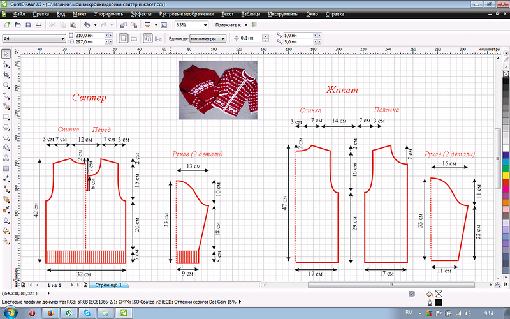Click the Import icon
Image resolution: width=510 pixels, height=319 pixels.
(123, 25)
